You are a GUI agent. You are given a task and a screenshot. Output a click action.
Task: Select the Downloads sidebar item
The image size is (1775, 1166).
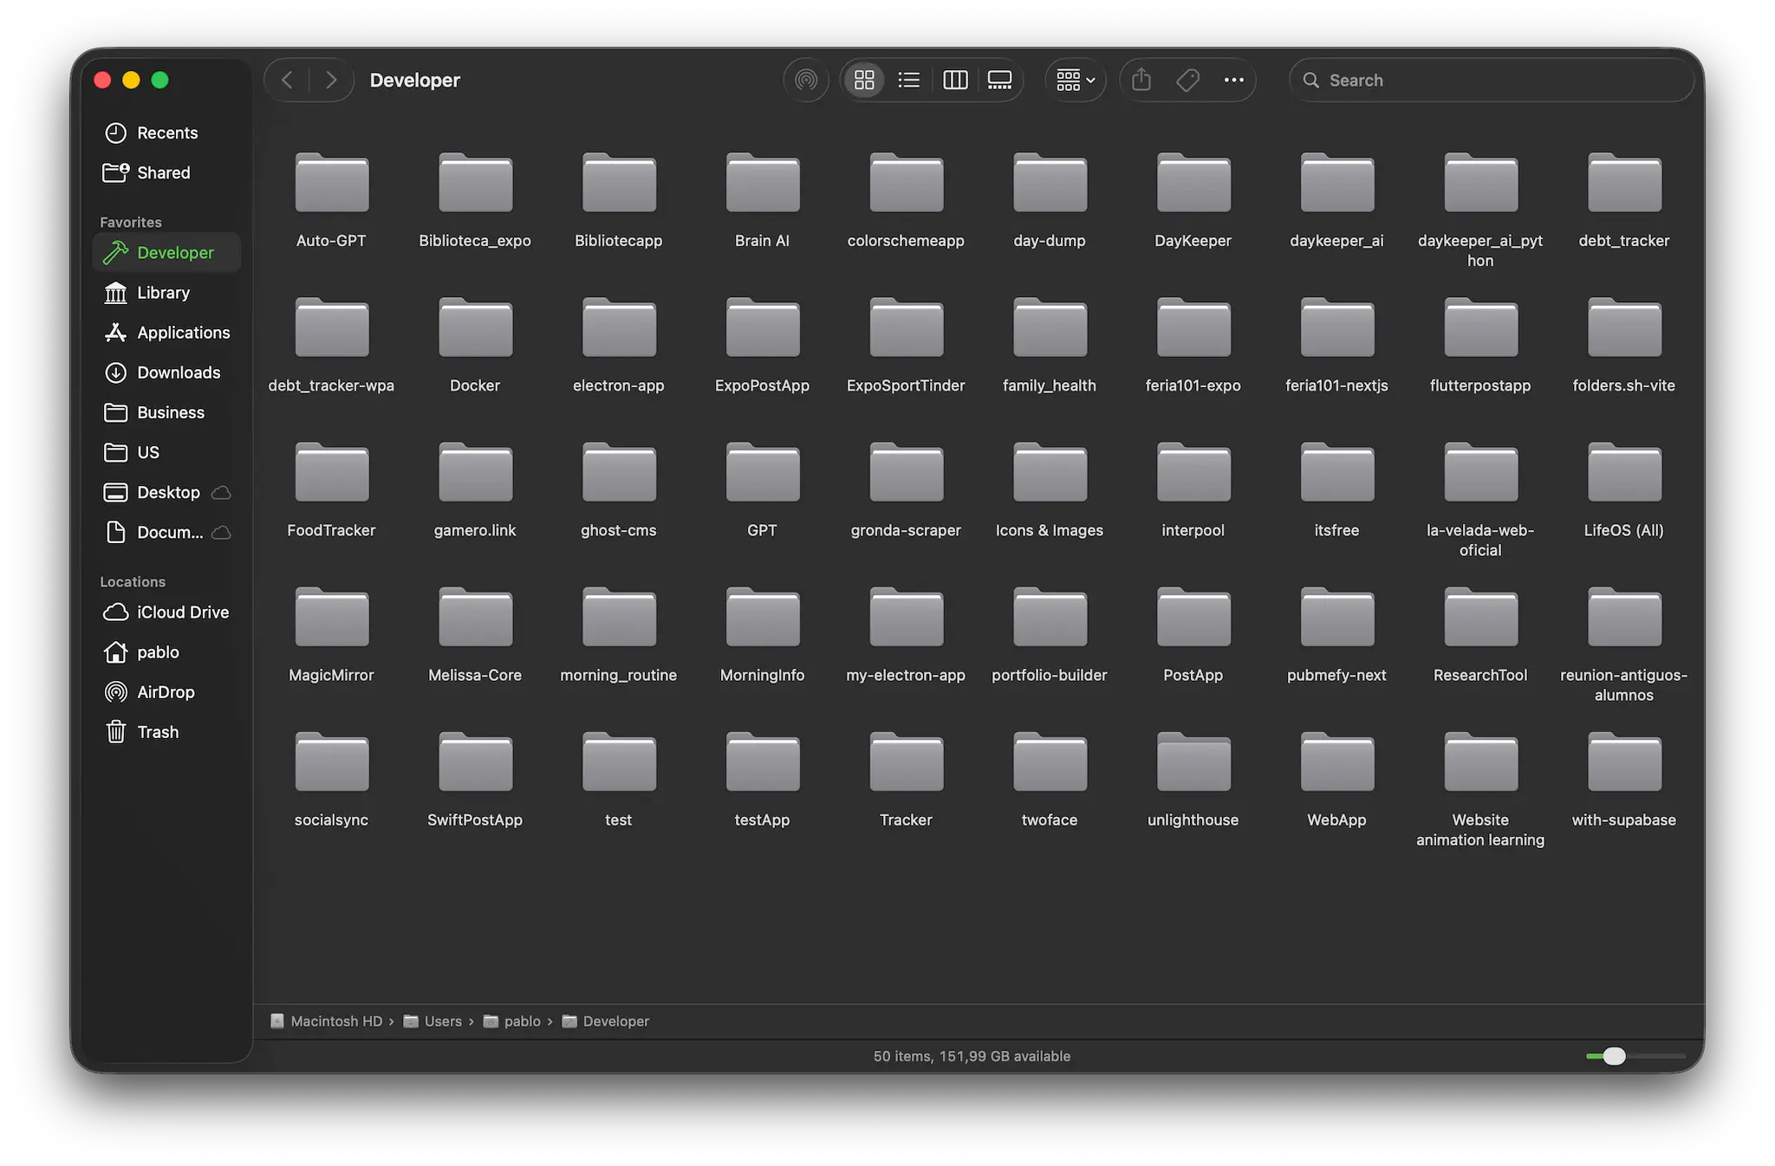[x=179, y=372]
